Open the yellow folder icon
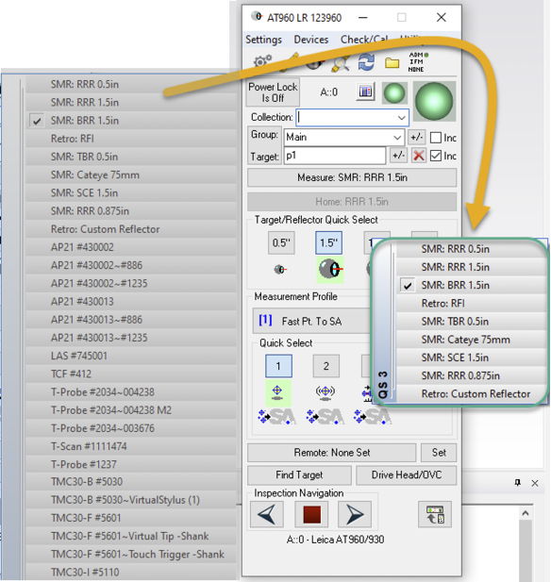Viewport: 551px width, 582px height. (392, 63)
